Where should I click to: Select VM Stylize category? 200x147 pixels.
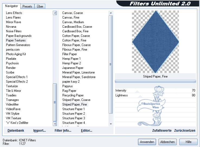13,114
